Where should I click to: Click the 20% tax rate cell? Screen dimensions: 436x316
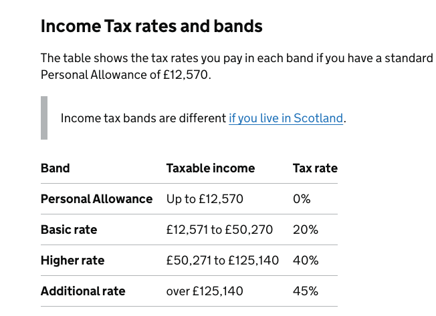(305, 230)
